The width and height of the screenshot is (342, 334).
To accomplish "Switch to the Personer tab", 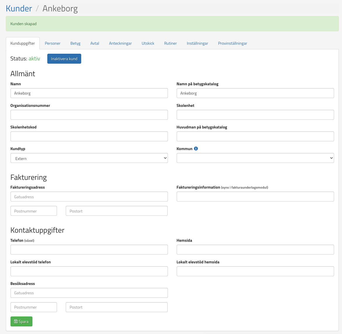I will tap(53, 44).
